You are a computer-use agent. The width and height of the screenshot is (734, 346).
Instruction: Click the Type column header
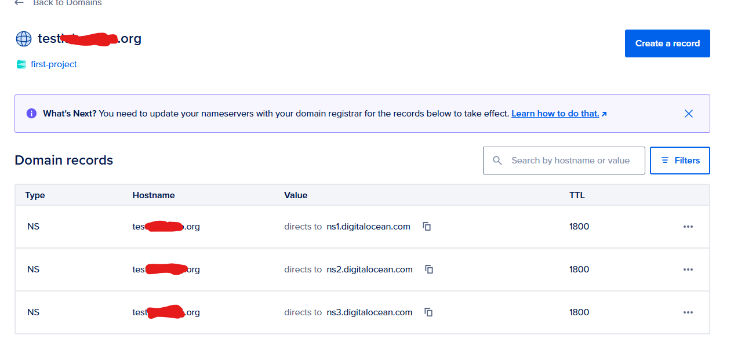35,195
